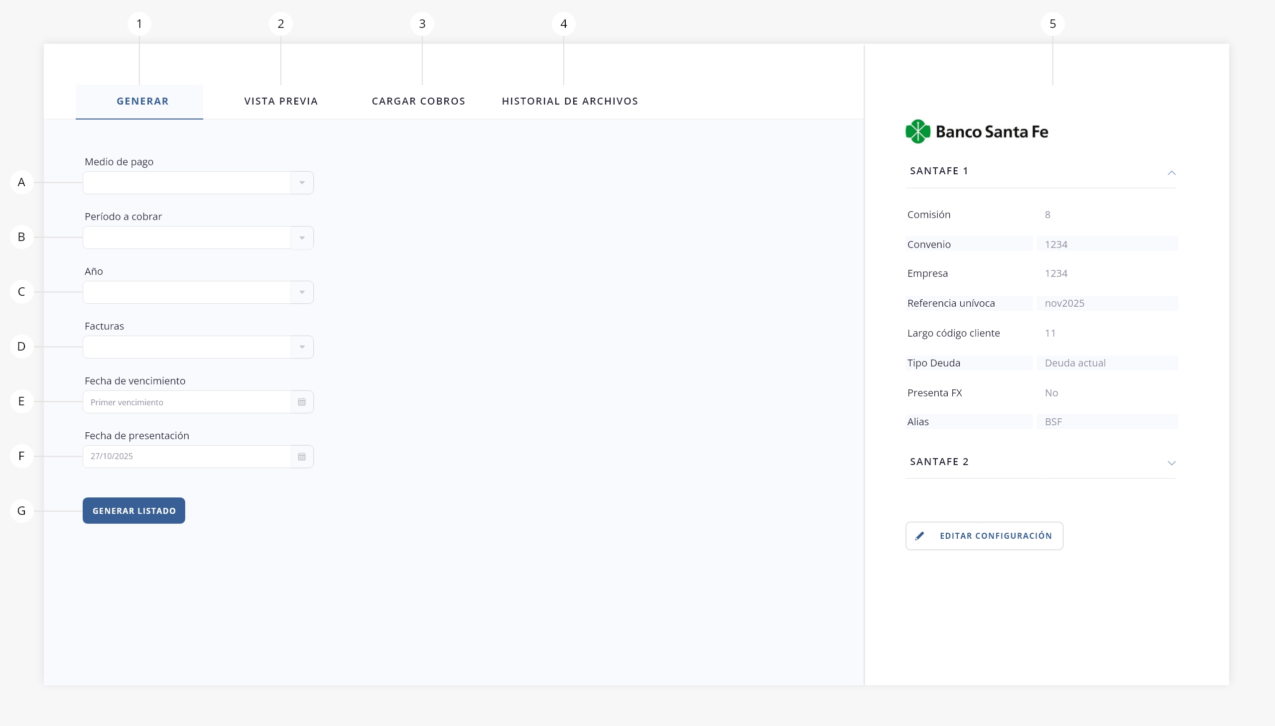Open the Facturas dropdown
Viewport: 1275px width, 726px height.
tap(197, 347)
